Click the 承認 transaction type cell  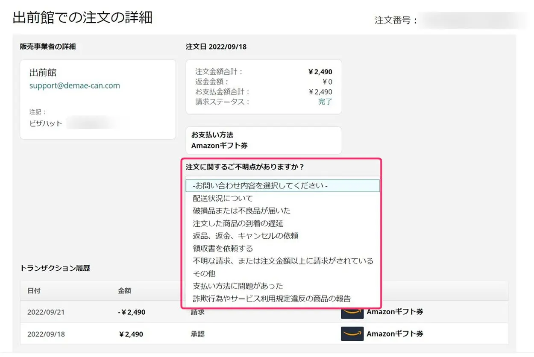pyautogui.click(x=197, y=334)
